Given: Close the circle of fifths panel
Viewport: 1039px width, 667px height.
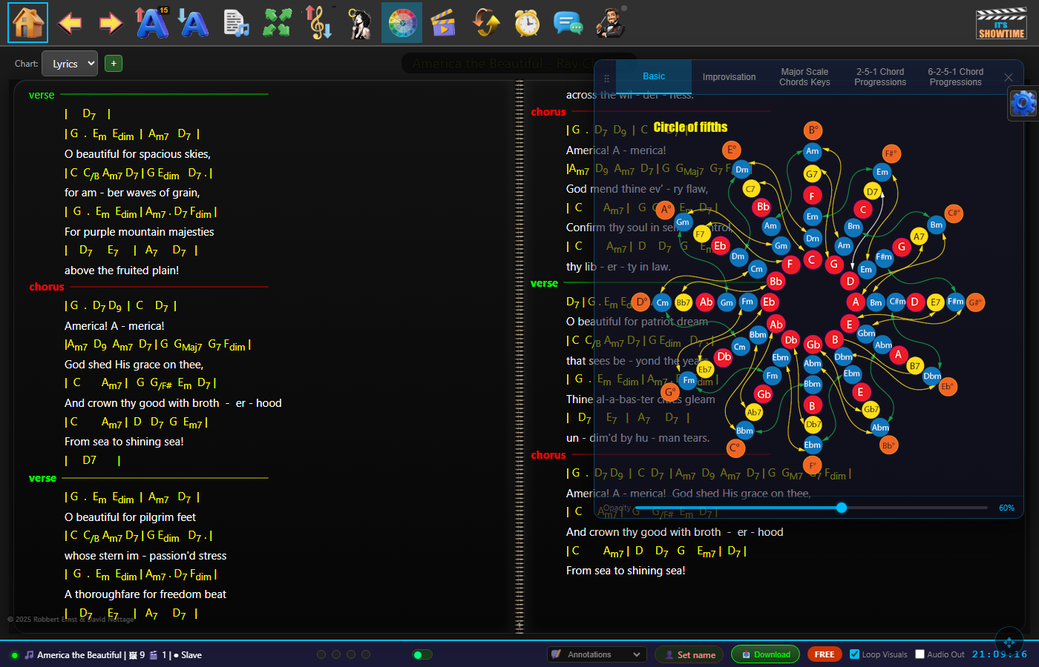Looking at the screenshot, I should pyautogui.click(x=1008, y=78).
